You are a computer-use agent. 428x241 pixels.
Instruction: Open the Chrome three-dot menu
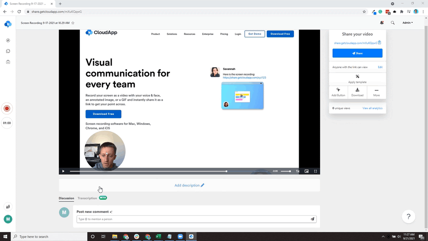click(x=423, y=12)
